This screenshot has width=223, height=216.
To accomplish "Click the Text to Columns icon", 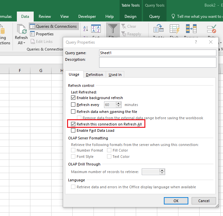I will [x=159, y=28].
